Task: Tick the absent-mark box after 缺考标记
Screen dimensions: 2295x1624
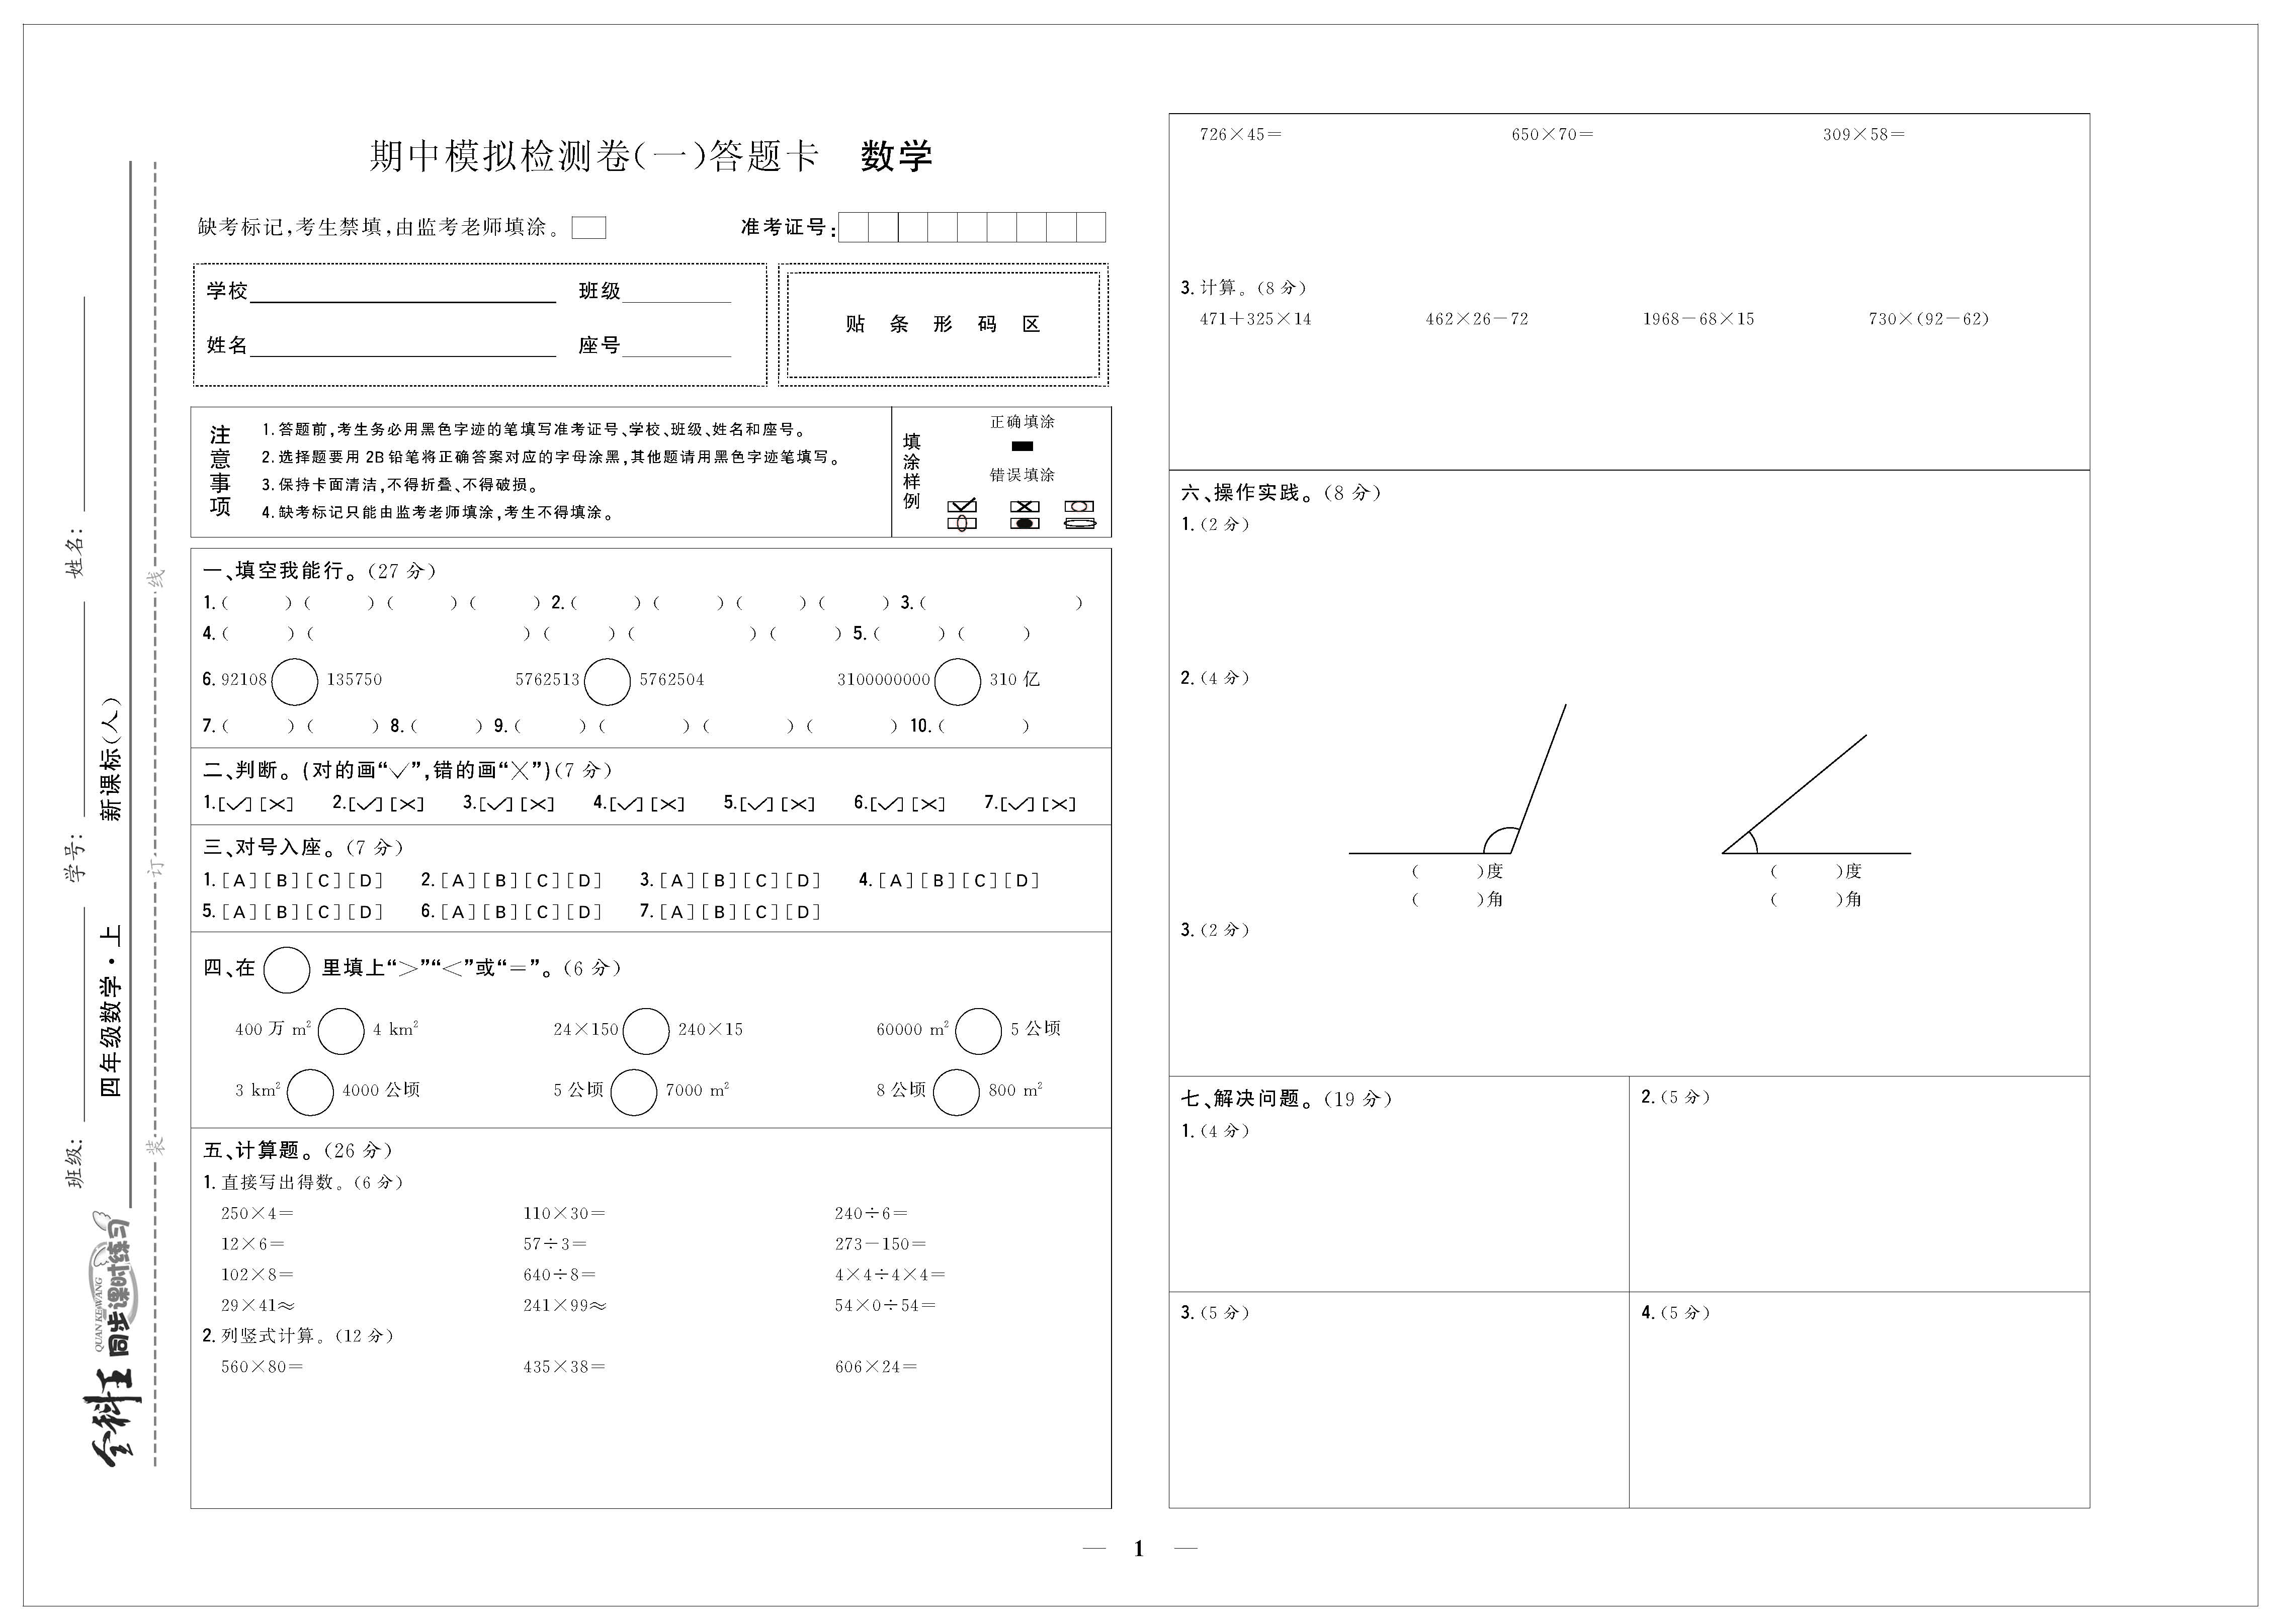Action: tap(588, 228)
